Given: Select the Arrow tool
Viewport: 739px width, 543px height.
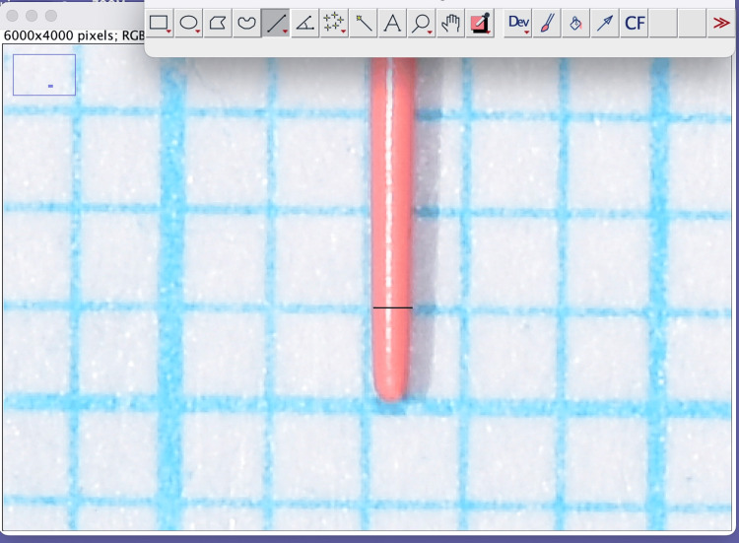Looking at the screenshot, I should pos(605,23).
